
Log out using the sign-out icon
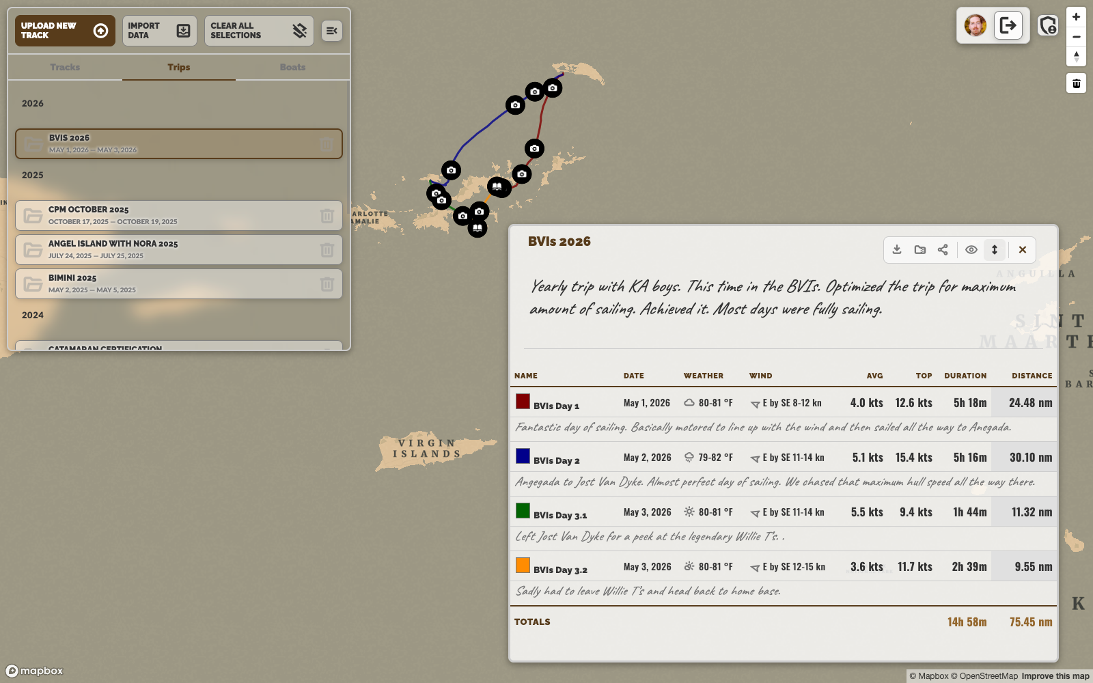(1008, 26)
